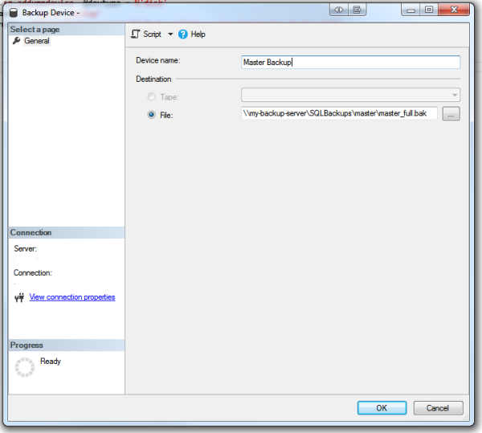Viewport: 482px width, 433px height.
Task: Select the Tape radio button
Action: tap(152, 97)
